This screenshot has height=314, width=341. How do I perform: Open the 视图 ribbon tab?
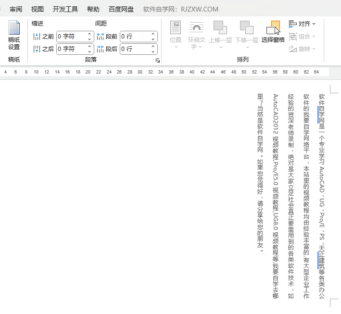(x=38, y=9)
